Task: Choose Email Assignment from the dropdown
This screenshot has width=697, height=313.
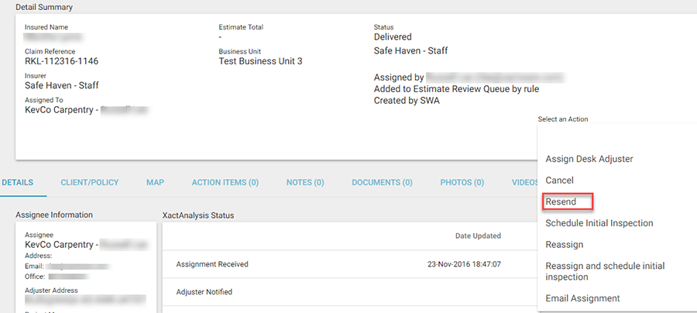Action: 582,298
